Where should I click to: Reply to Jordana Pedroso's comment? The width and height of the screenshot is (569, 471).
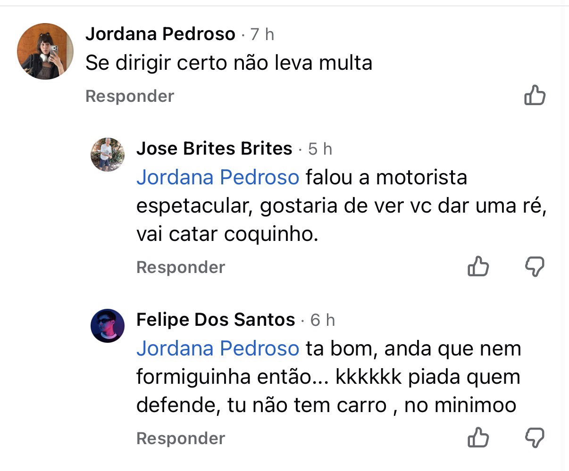(130, 96)
